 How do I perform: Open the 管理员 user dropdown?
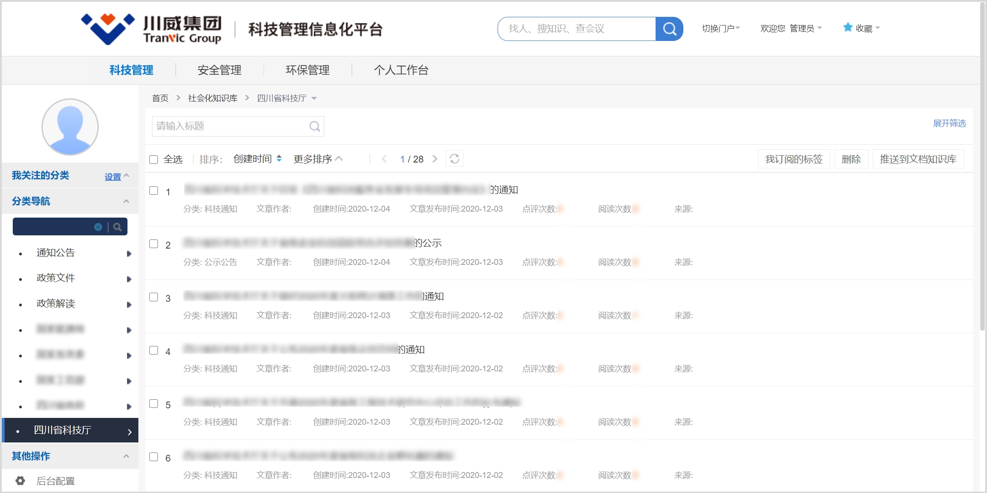[x=805, y=28]
